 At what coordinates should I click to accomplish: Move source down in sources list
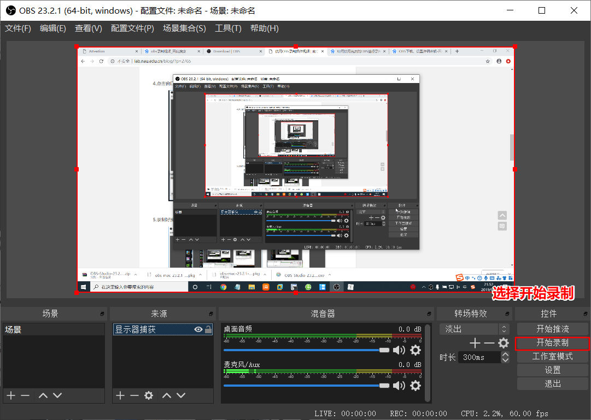click(x=181, y=395)
